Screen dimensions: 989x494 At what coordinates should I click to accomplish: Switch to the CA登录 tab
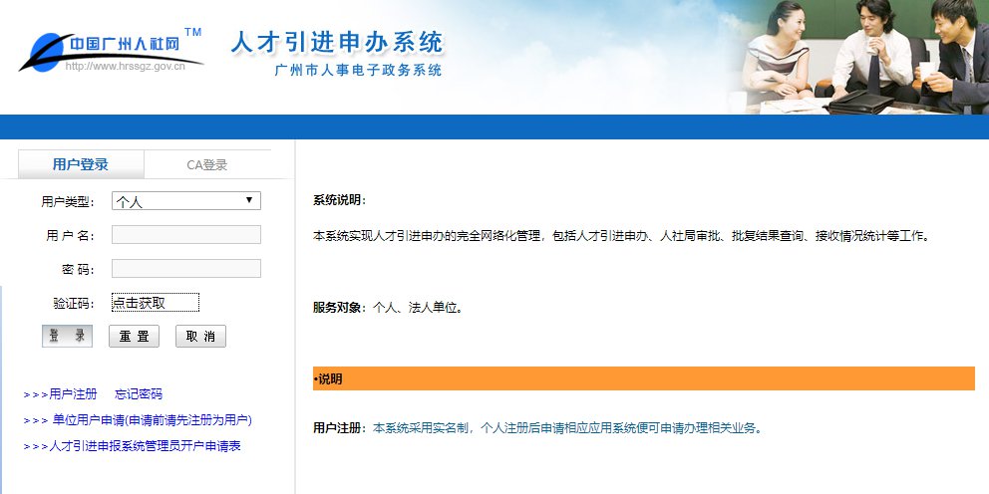coord(207,165)
